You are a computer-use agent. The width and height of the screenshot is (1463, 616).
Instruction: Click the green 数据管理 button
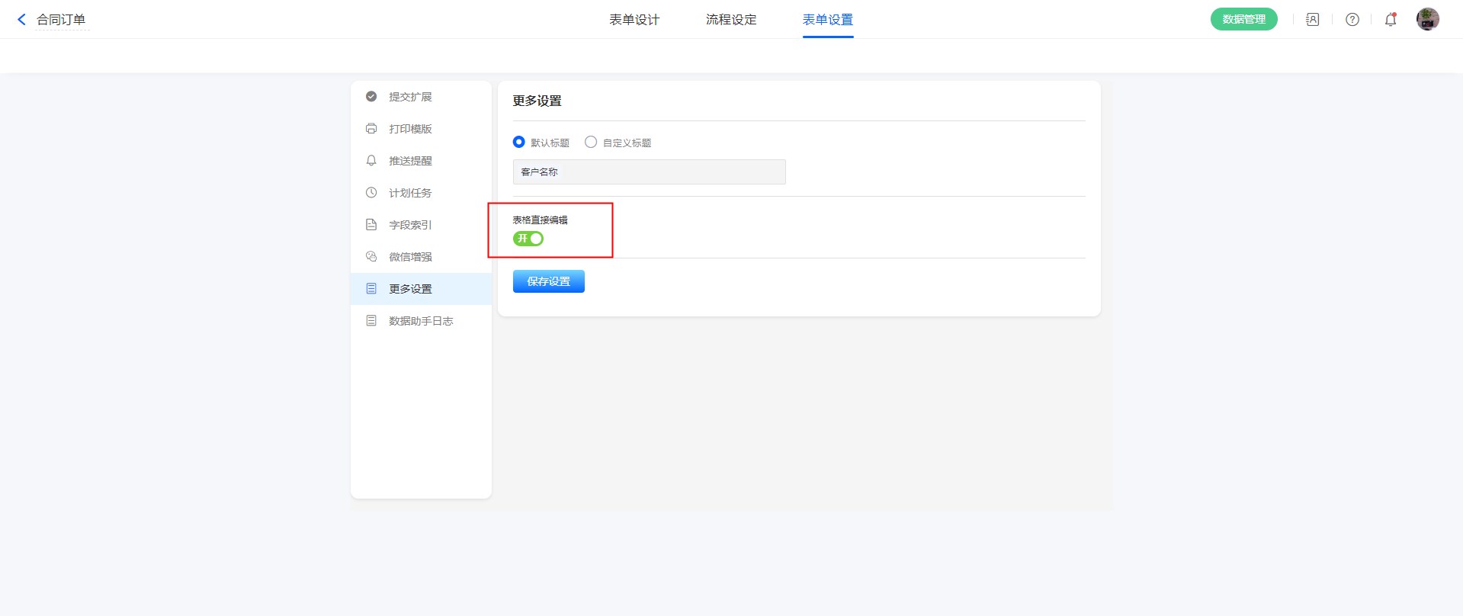coord(1243,20)
